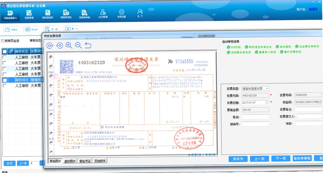The image size is (323, 173).
Task: Open 发票管理 module
Action: (x=29, y=15)
